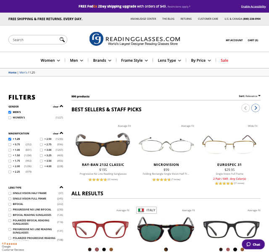Check the Women's gender filter
Image resolution: width=269 pixels, height=252 pixels.
click(10, 118)
